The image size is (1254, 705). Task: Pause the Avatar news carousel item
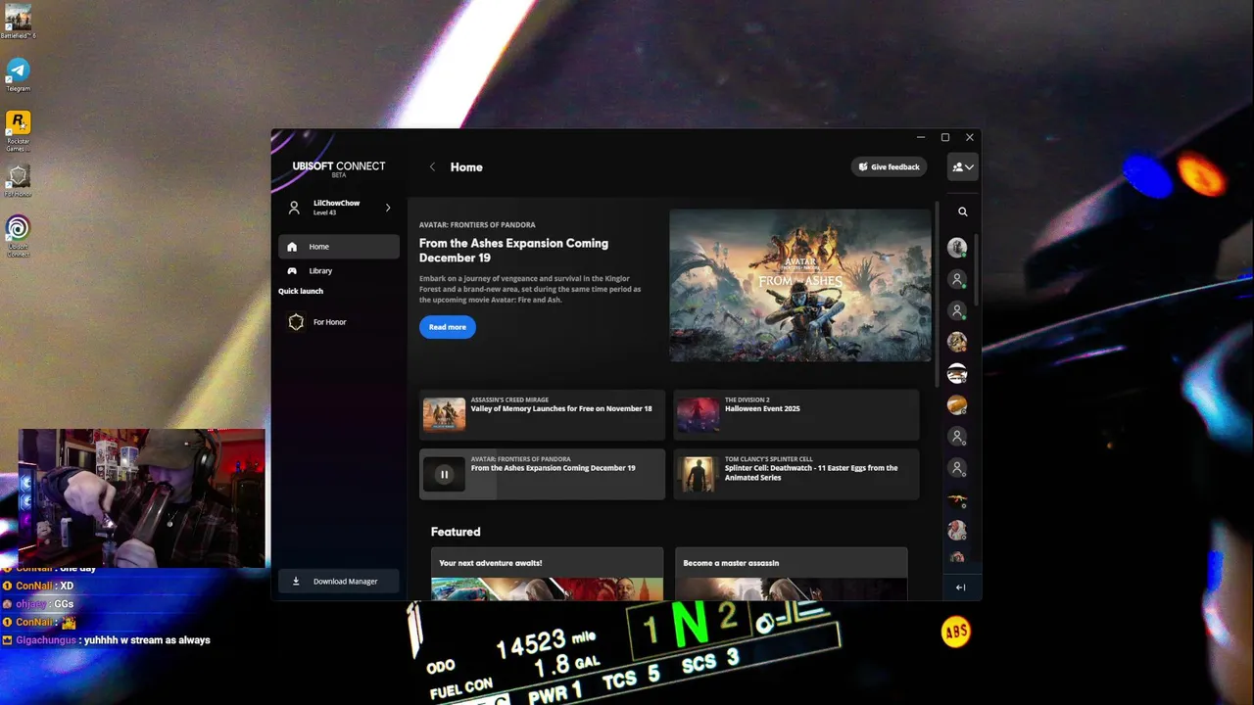pos(444,475)
